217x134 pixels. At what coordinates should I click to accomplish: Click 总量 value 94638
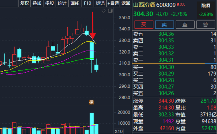(x=209, y=121)
